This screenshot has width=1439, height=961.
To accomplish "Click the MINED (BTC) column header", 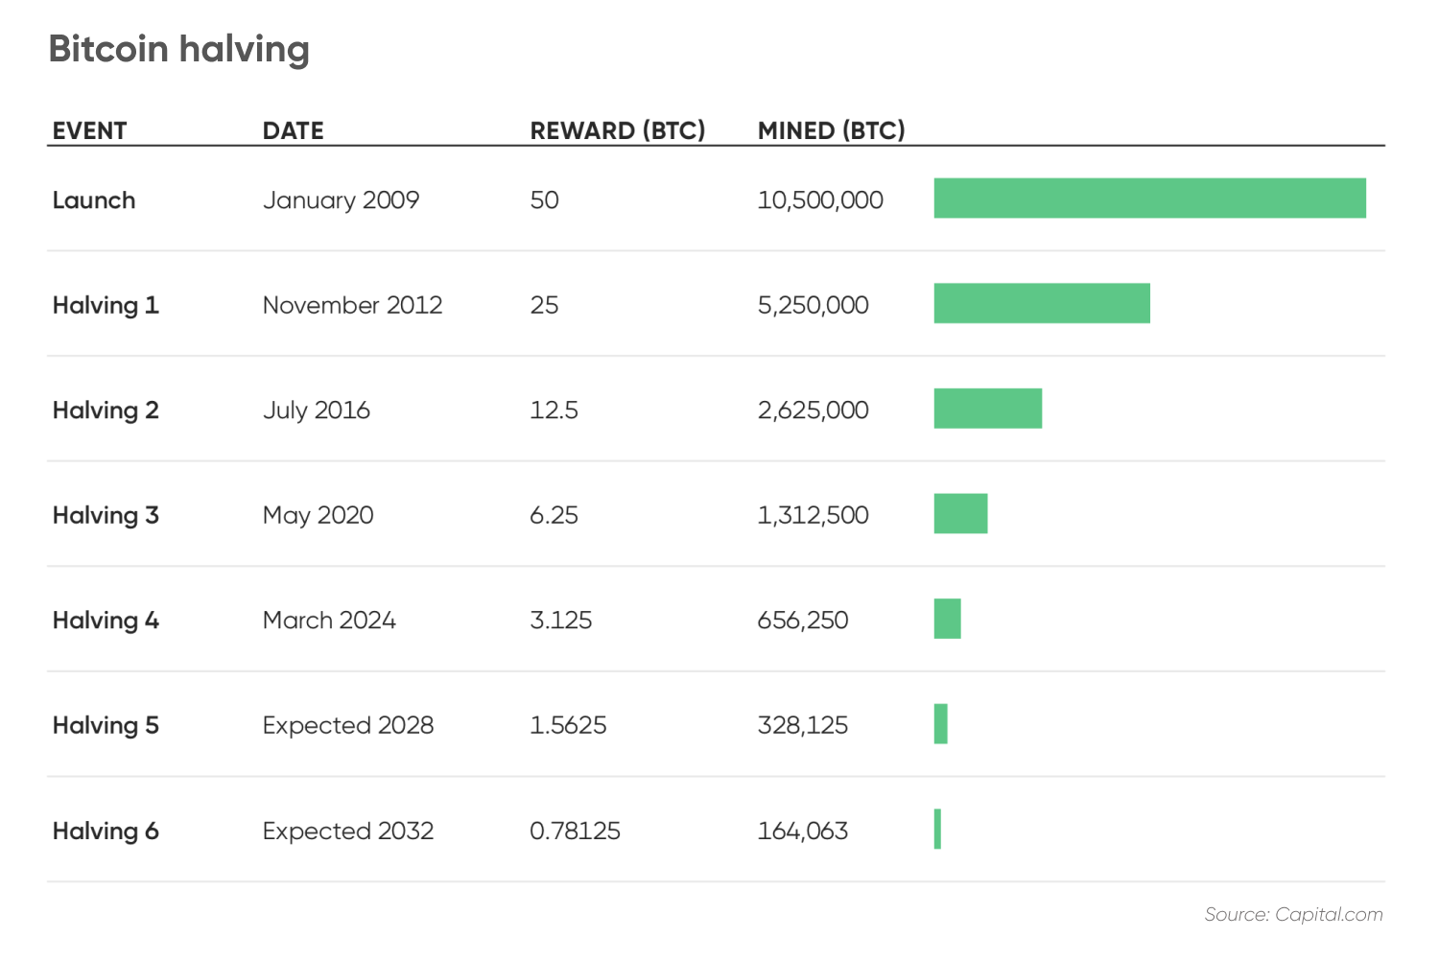I will tap(832, 130).
